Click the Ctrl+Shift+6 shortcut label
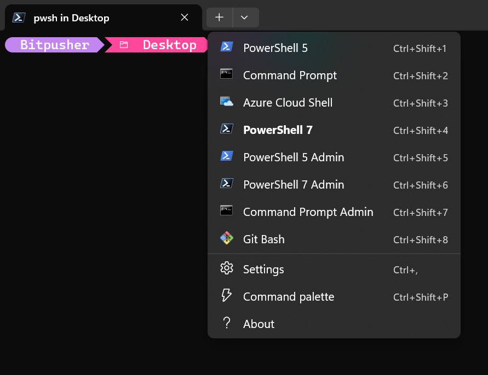This screenshot has width=488, height=375. (x=421, y=185)
